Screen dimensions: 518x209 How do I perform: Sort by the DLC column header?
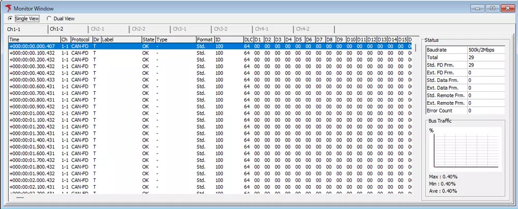click(248, 39)
